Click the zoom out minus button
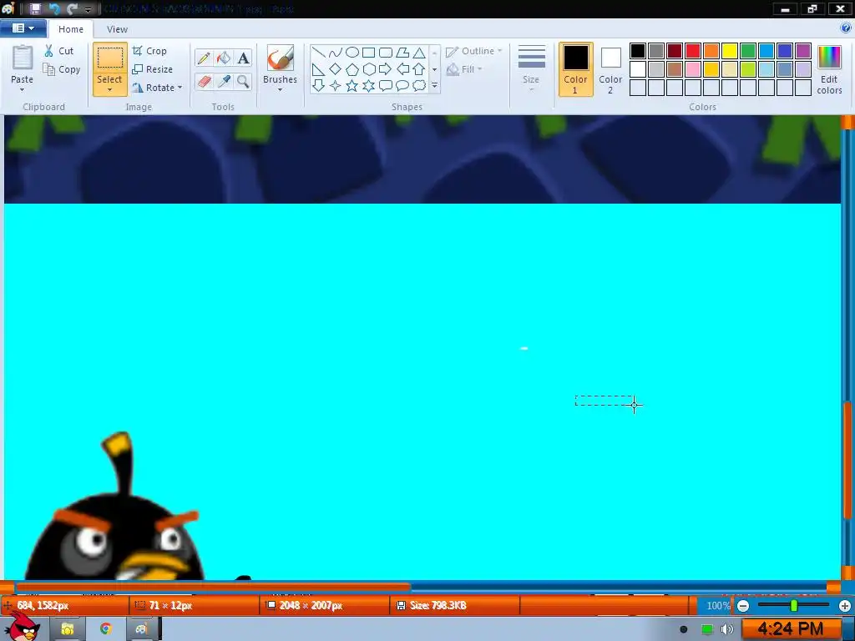 coord(743,606)
